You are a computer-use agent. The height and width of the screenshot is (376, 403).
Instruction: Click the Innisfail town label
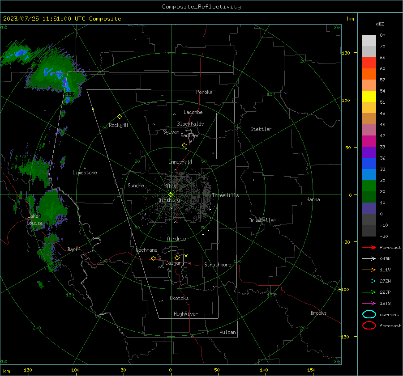(180, 162)
